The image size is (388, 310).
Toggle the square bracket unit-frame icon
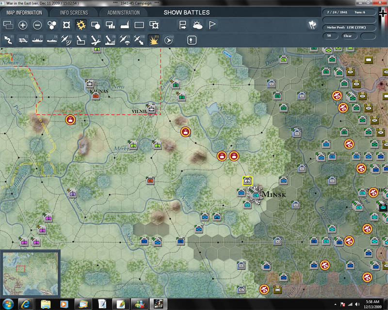(66, 25)
